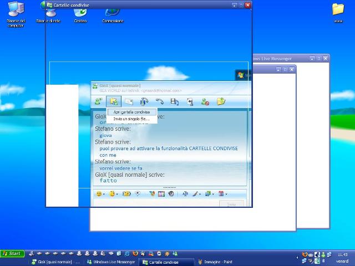Select 'Invia un singolo file...' menu item
This screenshot has width=355, height=266.
pos(131,119)
